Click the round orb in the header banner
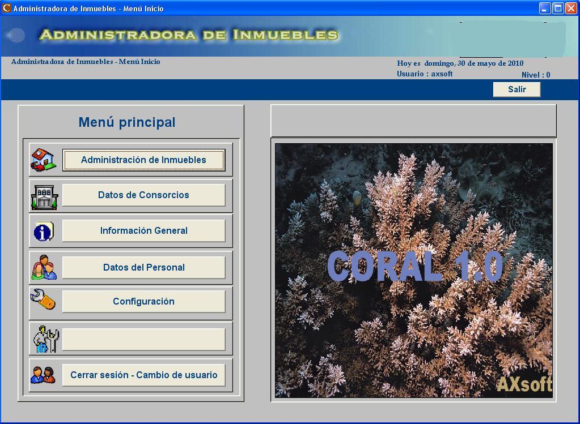The height and width of the screenshot is (424, 580). [x=16, y=35]
